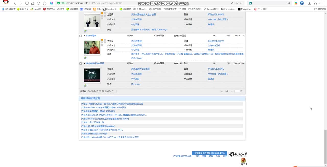The height and width of the screenshot is (167, 327).
Task: Open news 乔治白:部分限制性股票回购注销完成
Action: 98,126
